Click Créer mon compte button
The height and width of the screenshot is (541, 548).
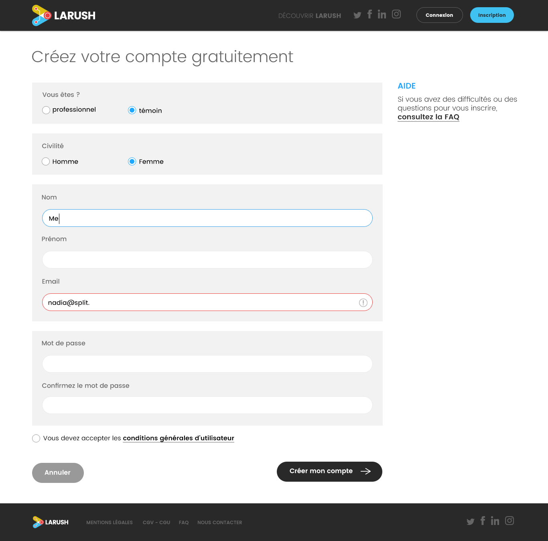coord(329,472)
